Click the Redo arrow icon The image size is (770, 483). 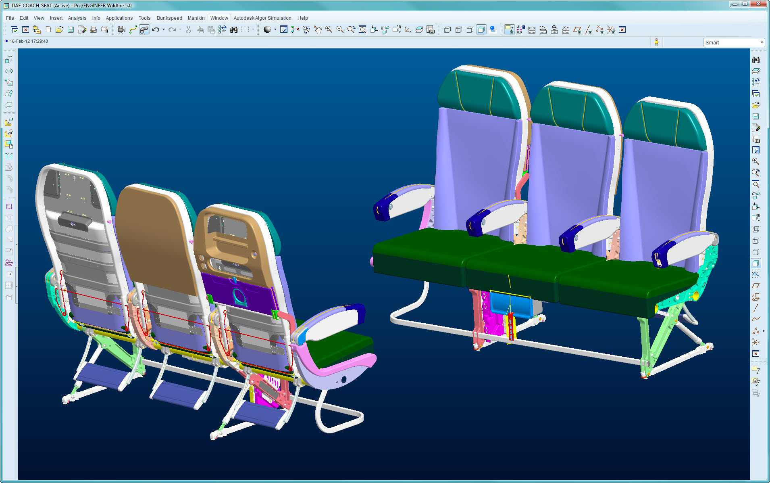click(x=172, y=29)
